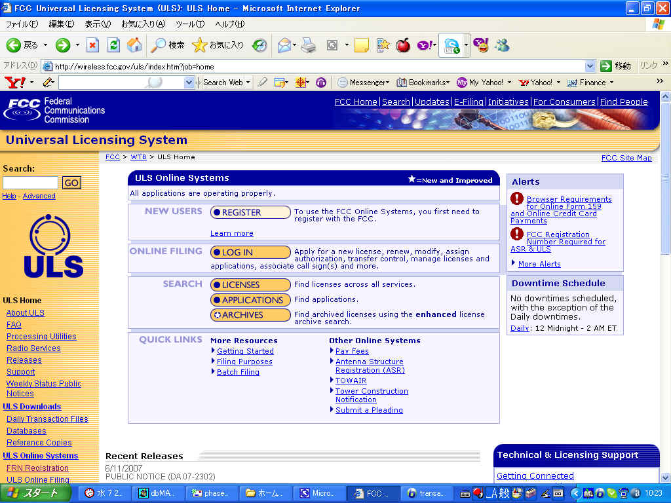Click the Yahoo! logo on Yahoo toolbar
Screen dimensions: 671x503
click(14, 83)
